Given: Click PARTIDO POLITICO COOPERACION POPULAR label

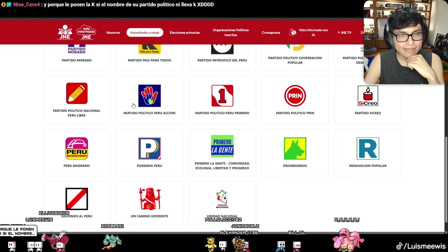Looking at the screenshot, I should coord(295,60).
